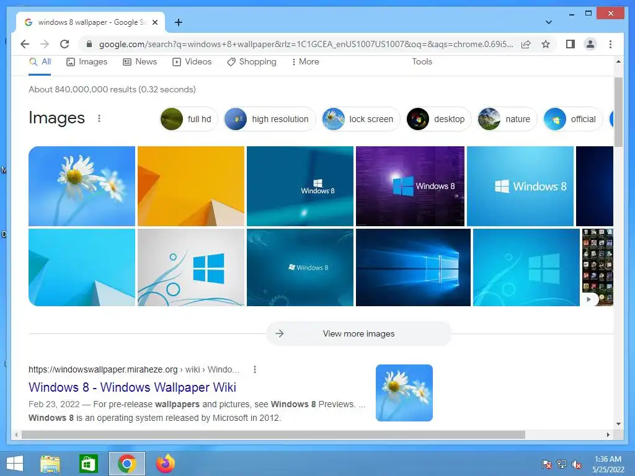
Task: Open search Tools options
Action: (x=422, y=62)
